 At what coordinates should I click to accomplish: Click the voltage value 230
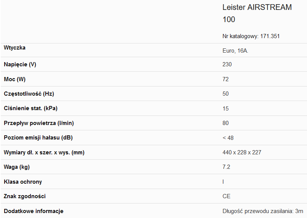[x=227, y=64]
